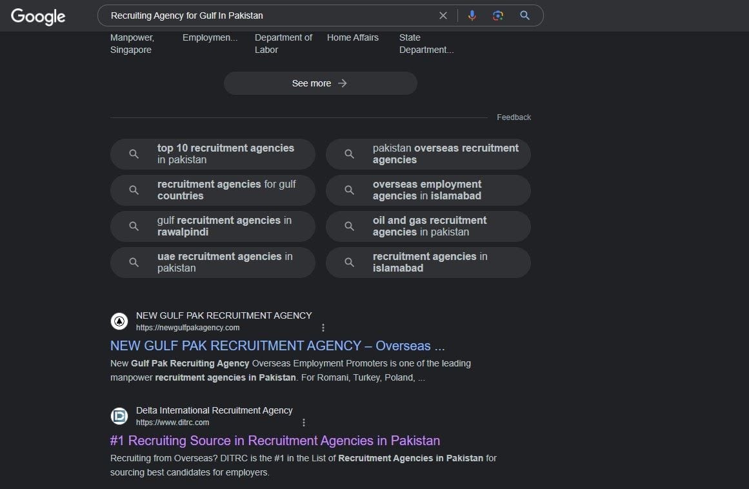The image size is (749, 489).
Task: Open options menu for Delta International result
Action: [304, 423]
